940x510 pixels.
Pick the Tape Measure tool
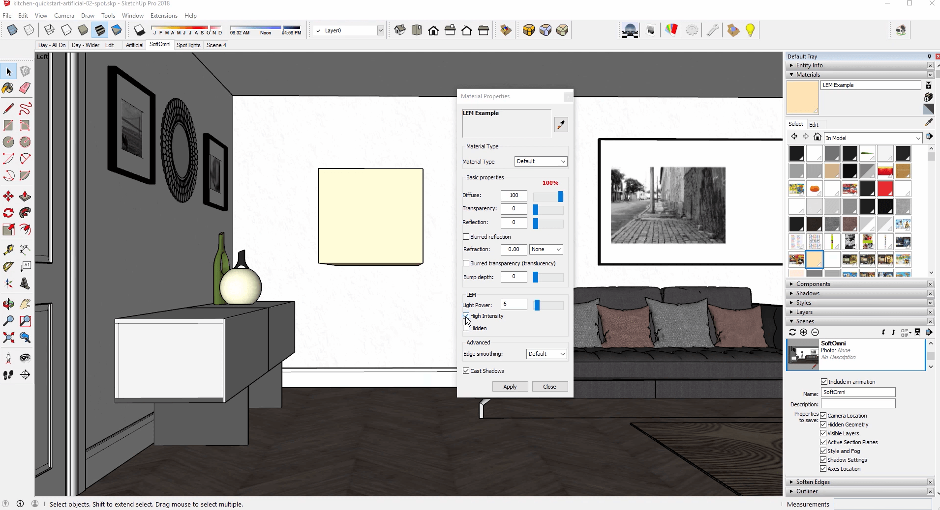(8, 250)
